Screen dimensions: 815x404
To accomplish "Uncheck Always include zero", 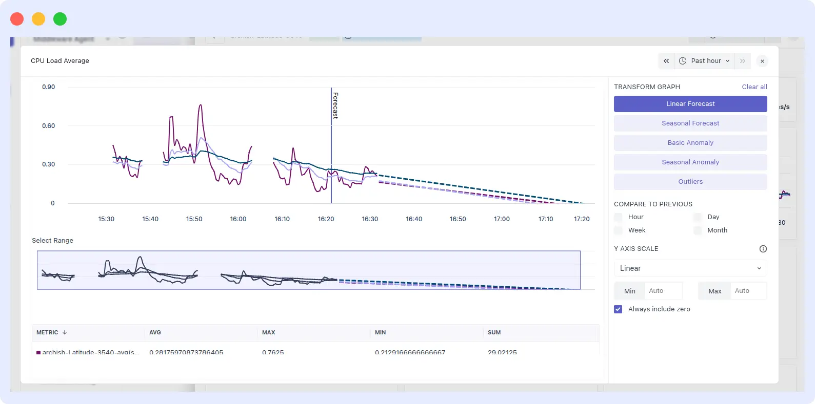I will pyautogui.click(x=618, y=309).
